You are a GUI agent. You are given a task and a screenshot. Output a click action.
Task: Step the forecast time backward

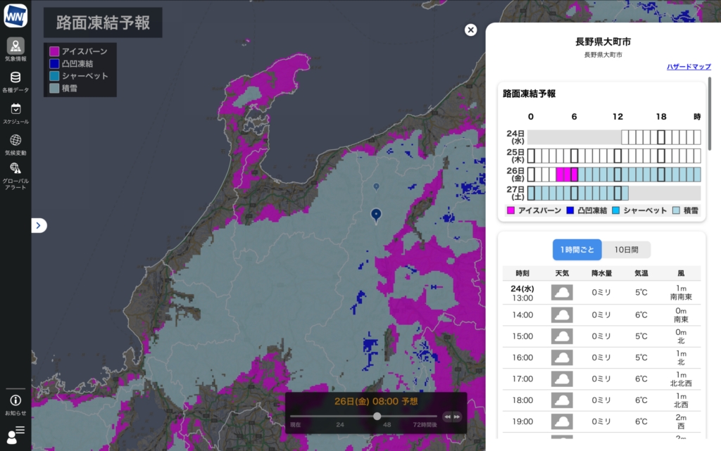pyautogui.click(x=446, y=417)
